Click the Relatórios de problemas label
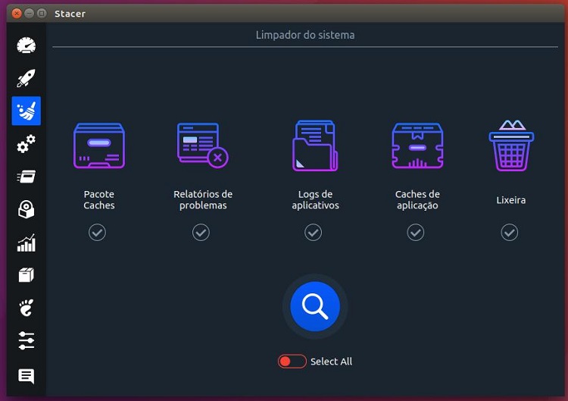568x401 pixels. 203,200
